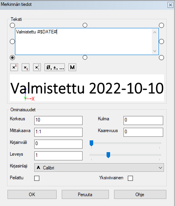This screenshot has width=175, height=206.
Task: Click the Leveys slider thumb
Action: (108, 155)
